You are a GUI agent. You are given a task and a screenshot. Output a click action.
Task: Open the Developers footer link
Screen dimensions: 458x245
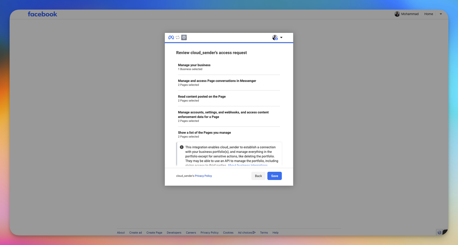174,232
